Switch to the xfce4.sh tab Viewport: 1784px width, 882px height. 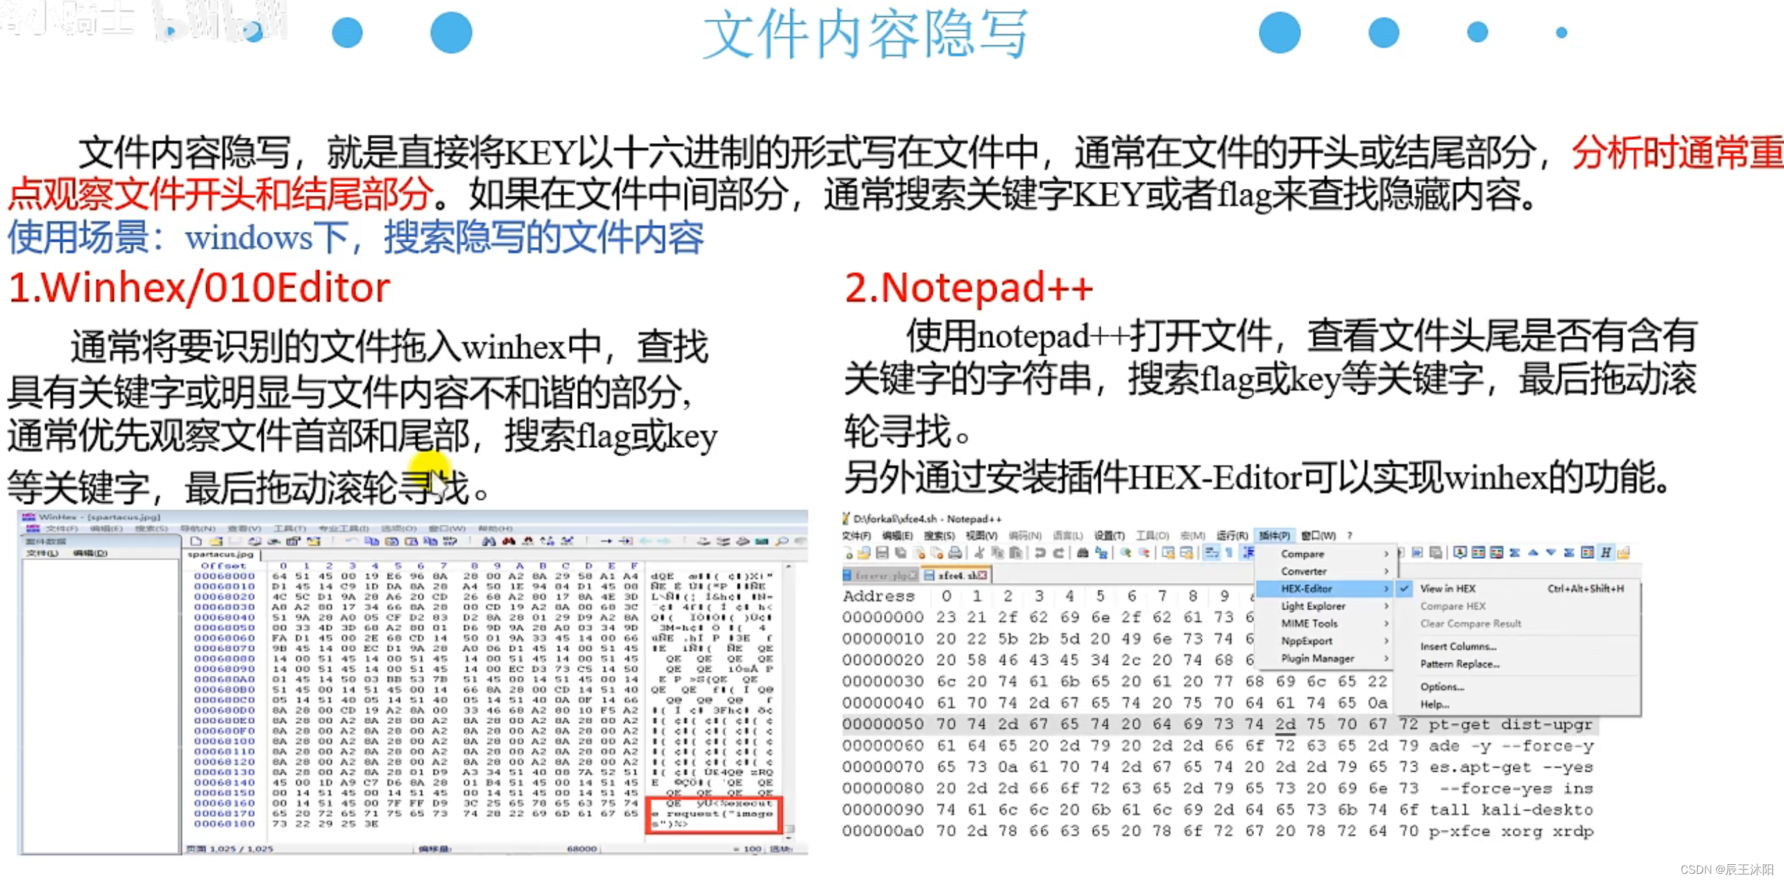point(957,575)
